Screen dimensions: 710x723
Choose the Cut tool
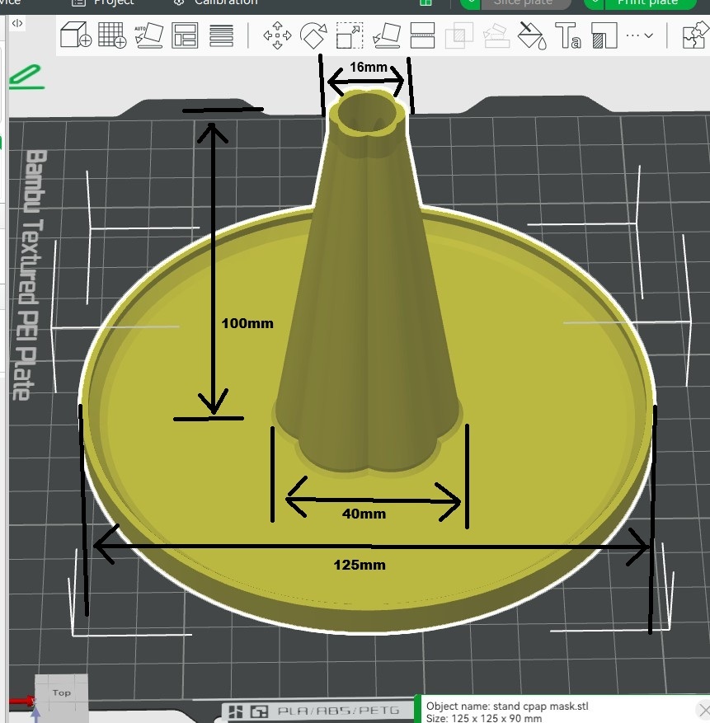422,35
